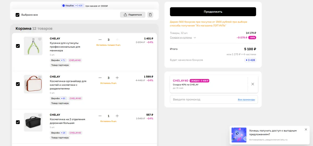Open the Все промокоды link
The image size is (313, 146).
(x=246, y=100)
